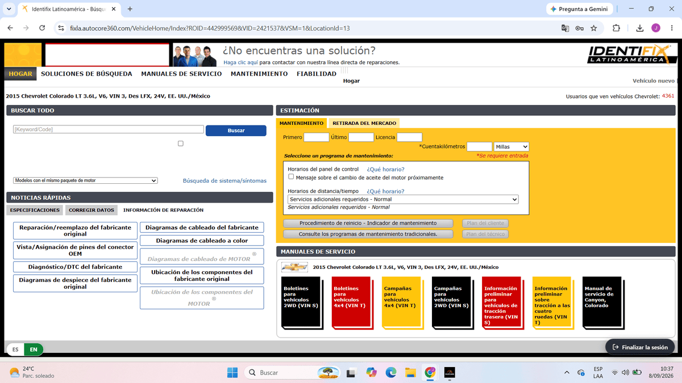Open black Campañas 2WD (VIN S) manual
682x383 pixels.
(451, 302)
